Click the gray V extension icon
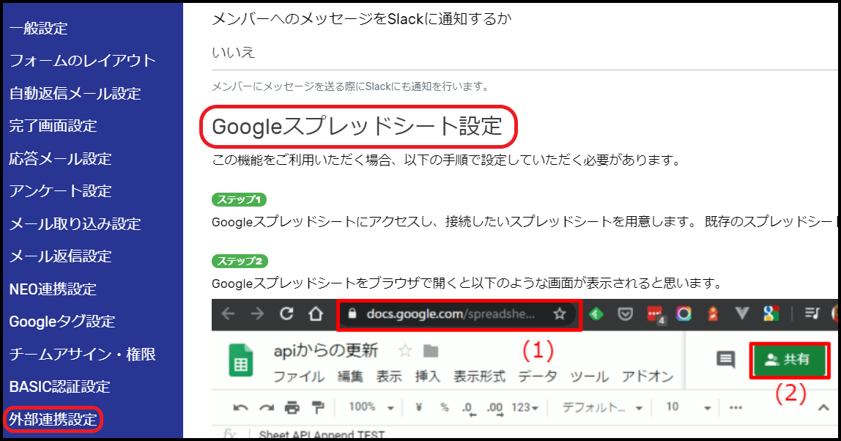 742,314
